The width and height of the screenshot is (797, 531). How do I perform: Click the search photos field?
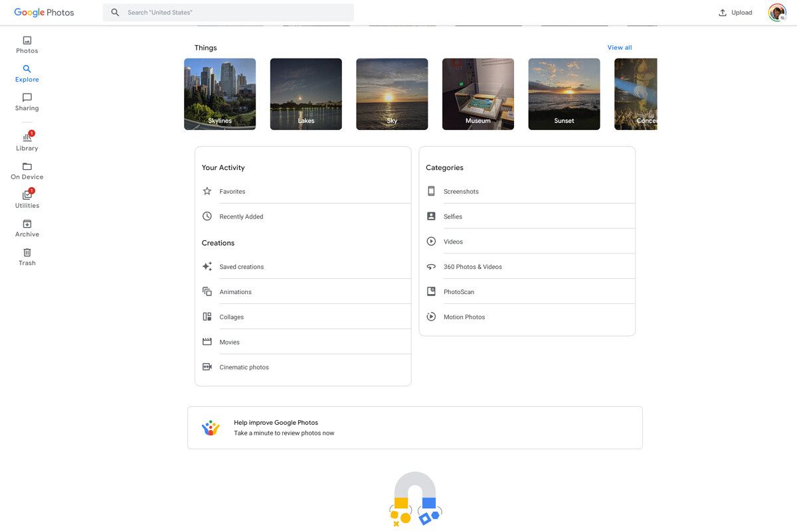click(228, 12)
